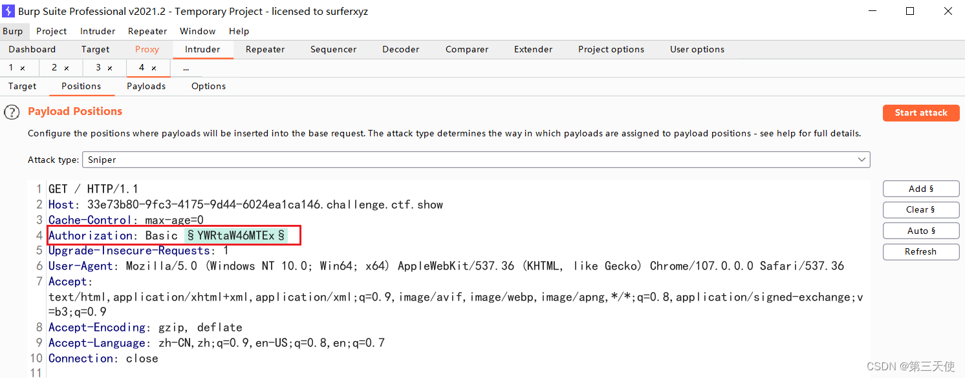Click the GET / HTTP/1.1 request line
The height and width of the screenshot is (378, 965).
(x=93, y=189)
